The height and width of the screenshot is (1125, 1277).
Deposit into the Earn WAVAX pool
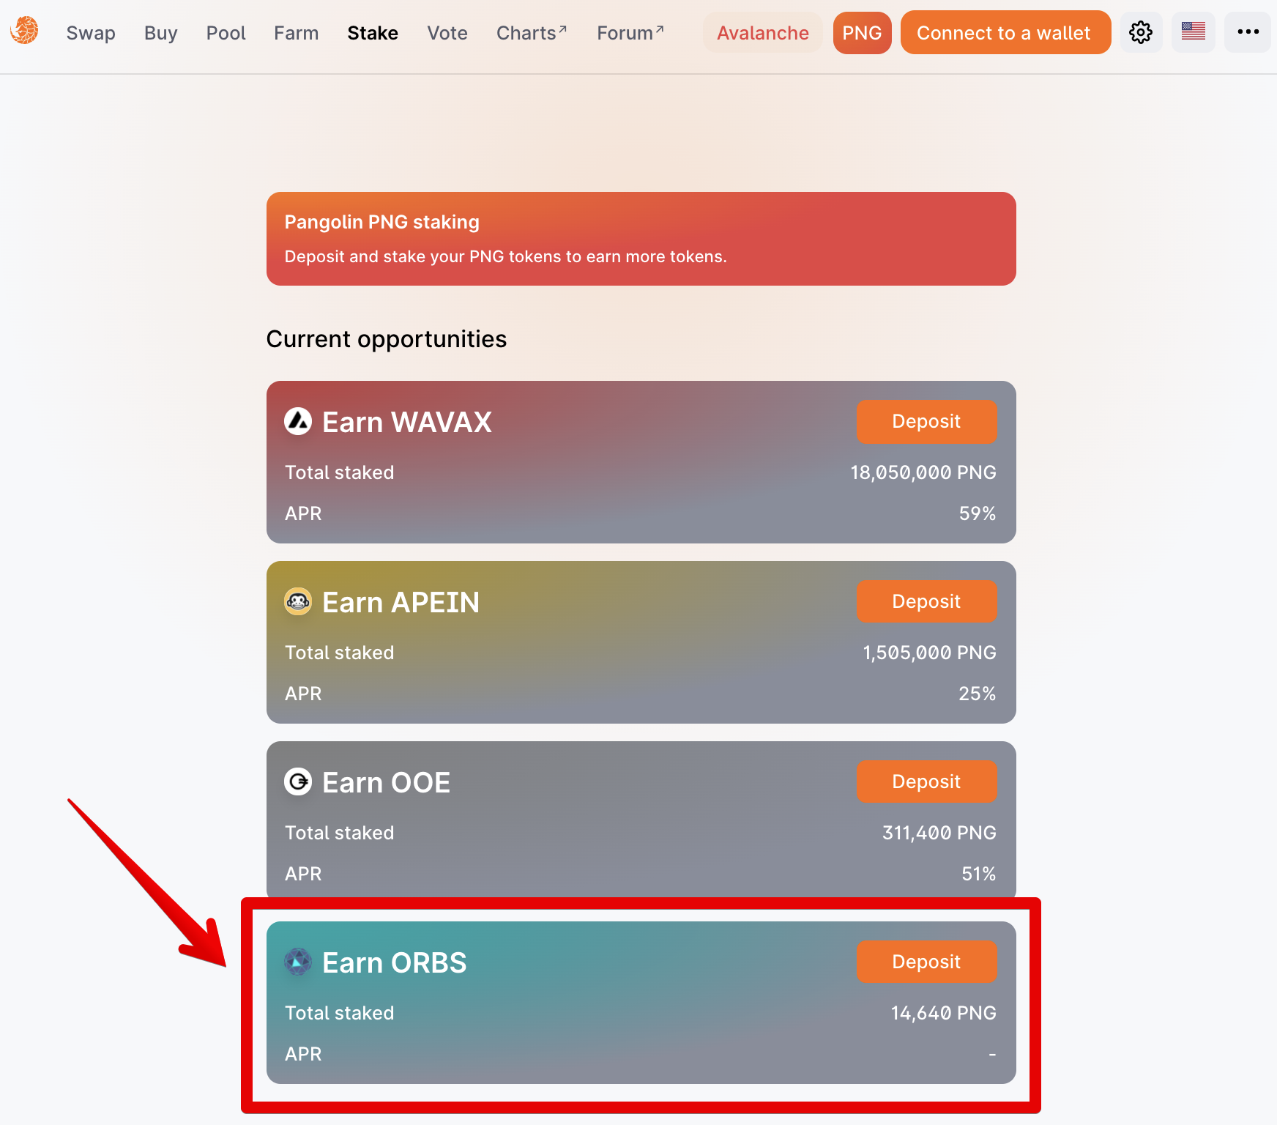coord(926,421)
